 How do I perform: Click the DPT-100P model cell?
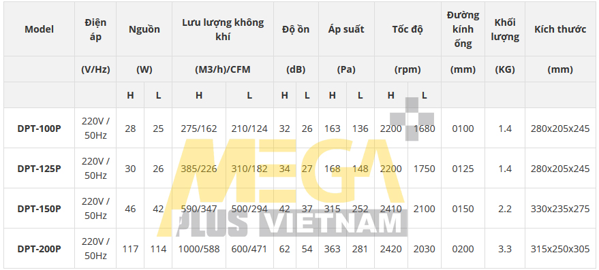[x=39, y=129]
